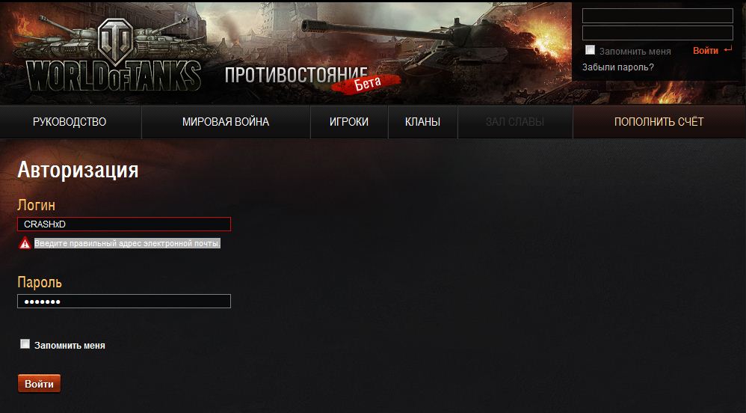This screenshot has height=413, width=746.
Task: Open ПОПОЛНИТЬ СЧЁТ page
Action: [659, 122]
